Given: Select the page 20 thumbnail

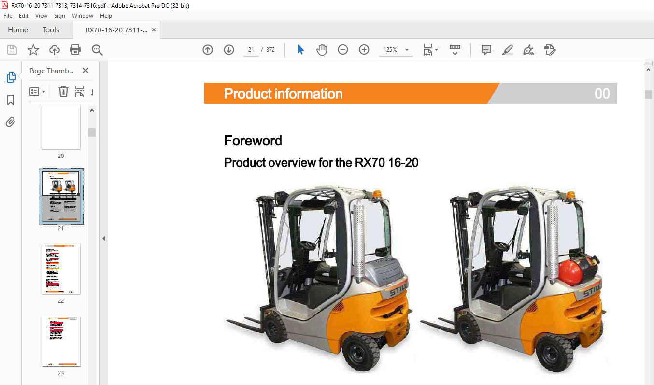Looking at the screenshot, I should [61, 127].
